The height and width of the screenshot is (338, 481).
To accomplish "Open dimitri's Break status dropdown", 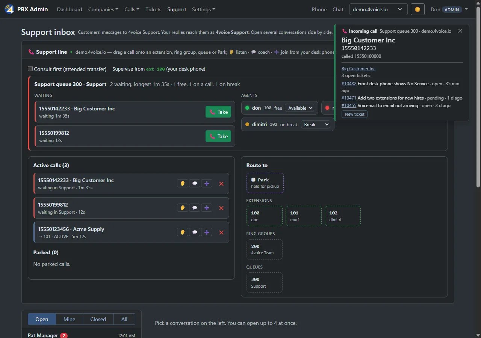I will (315, 124).
